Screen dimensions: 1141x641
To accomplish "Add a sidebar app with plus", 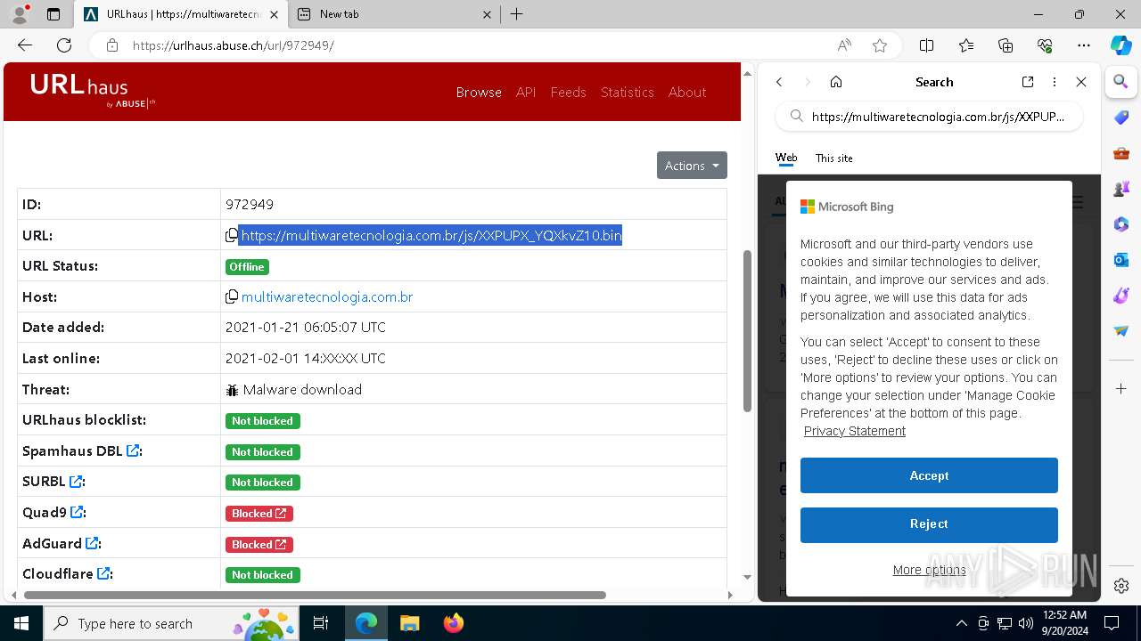I will click(x=1121, y=389).
